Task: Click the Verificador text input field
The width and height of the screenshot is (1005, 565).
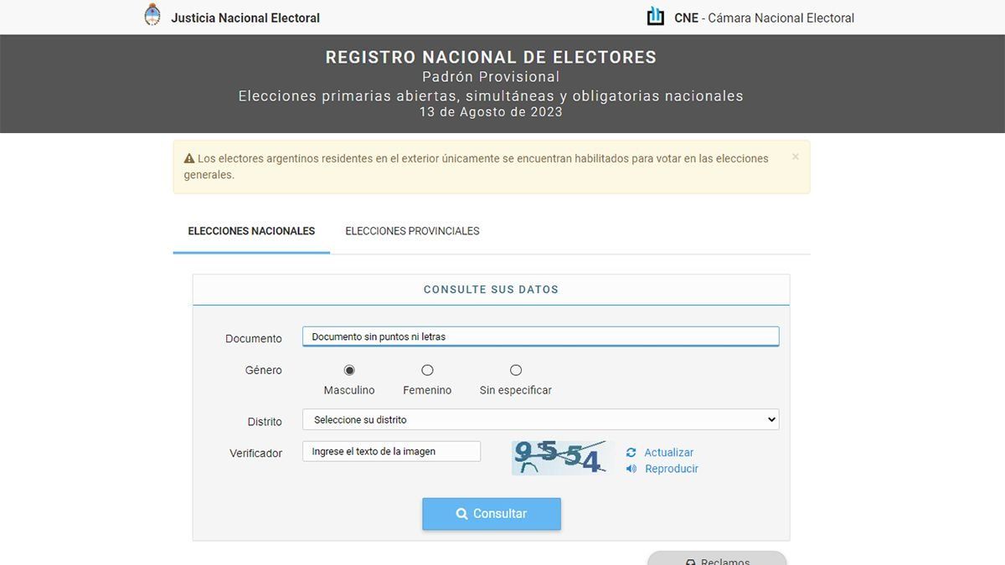Action: point(391,450)
